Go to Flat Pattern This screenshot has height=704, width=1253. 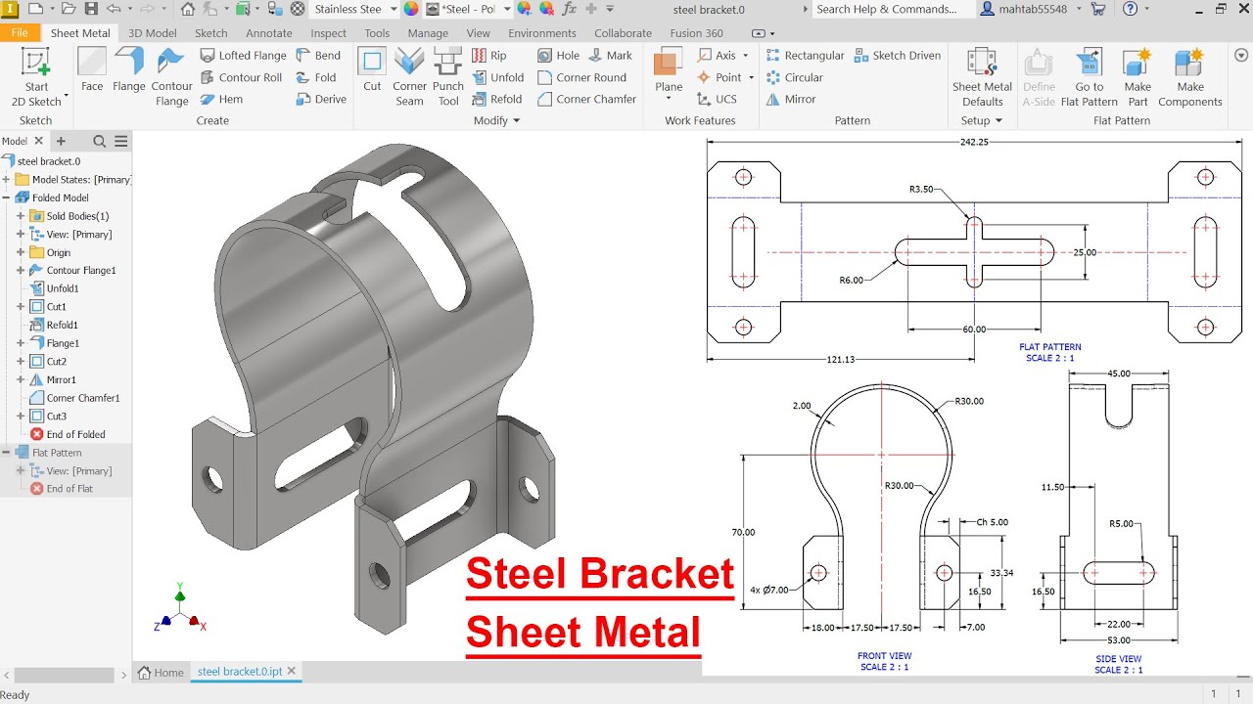click(x=1089, y=77)
